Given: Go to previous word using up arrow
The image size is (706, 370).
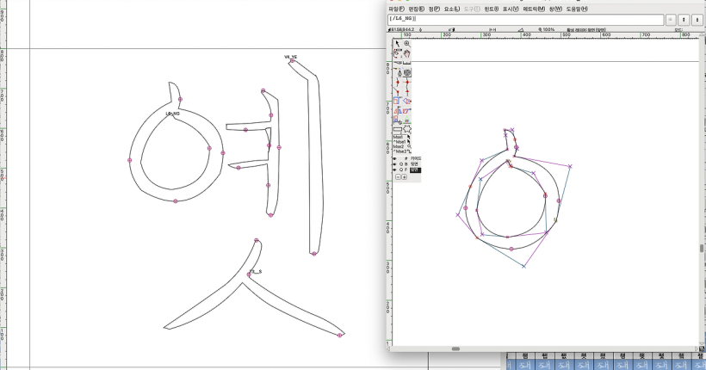Looking at the screenshot, I should [x=684, y=19].
